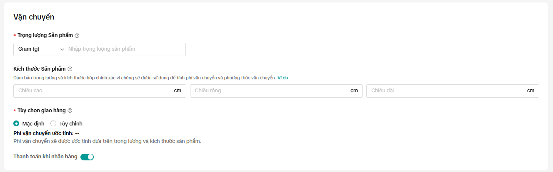Click the Kích thước Sản phẩm label
Image resolution: width=553 pixels, height=172 pixels.
click(40, 69)
